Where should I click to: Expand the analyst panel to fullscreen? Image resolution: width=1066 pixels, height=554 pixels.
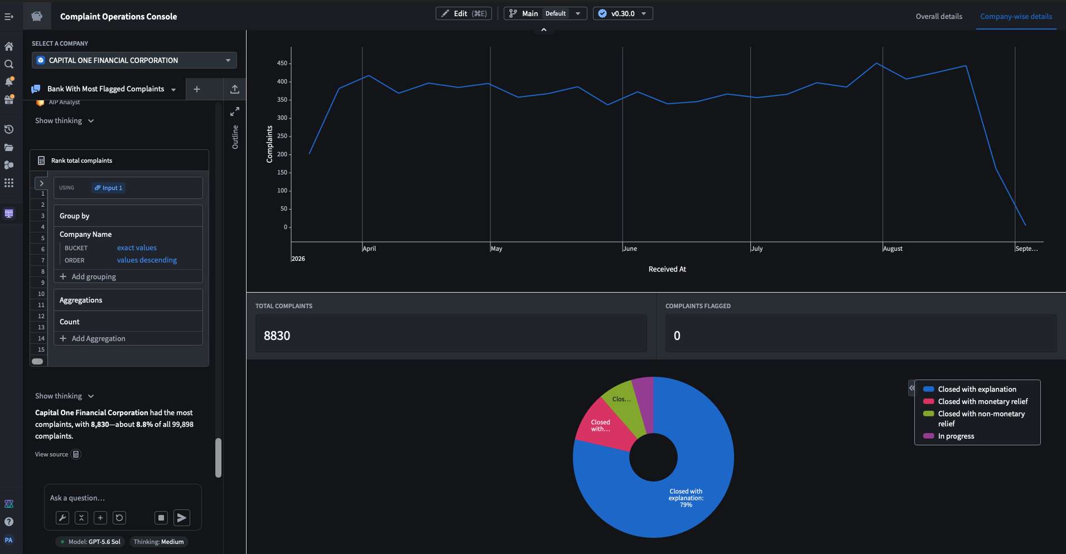(x=235, y=111)
